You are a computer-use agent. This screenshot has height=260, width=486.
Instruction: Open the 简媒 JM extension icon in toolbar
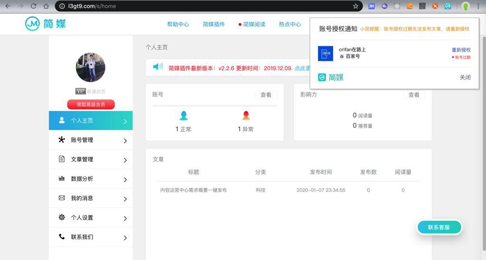(x=448, y=6)
